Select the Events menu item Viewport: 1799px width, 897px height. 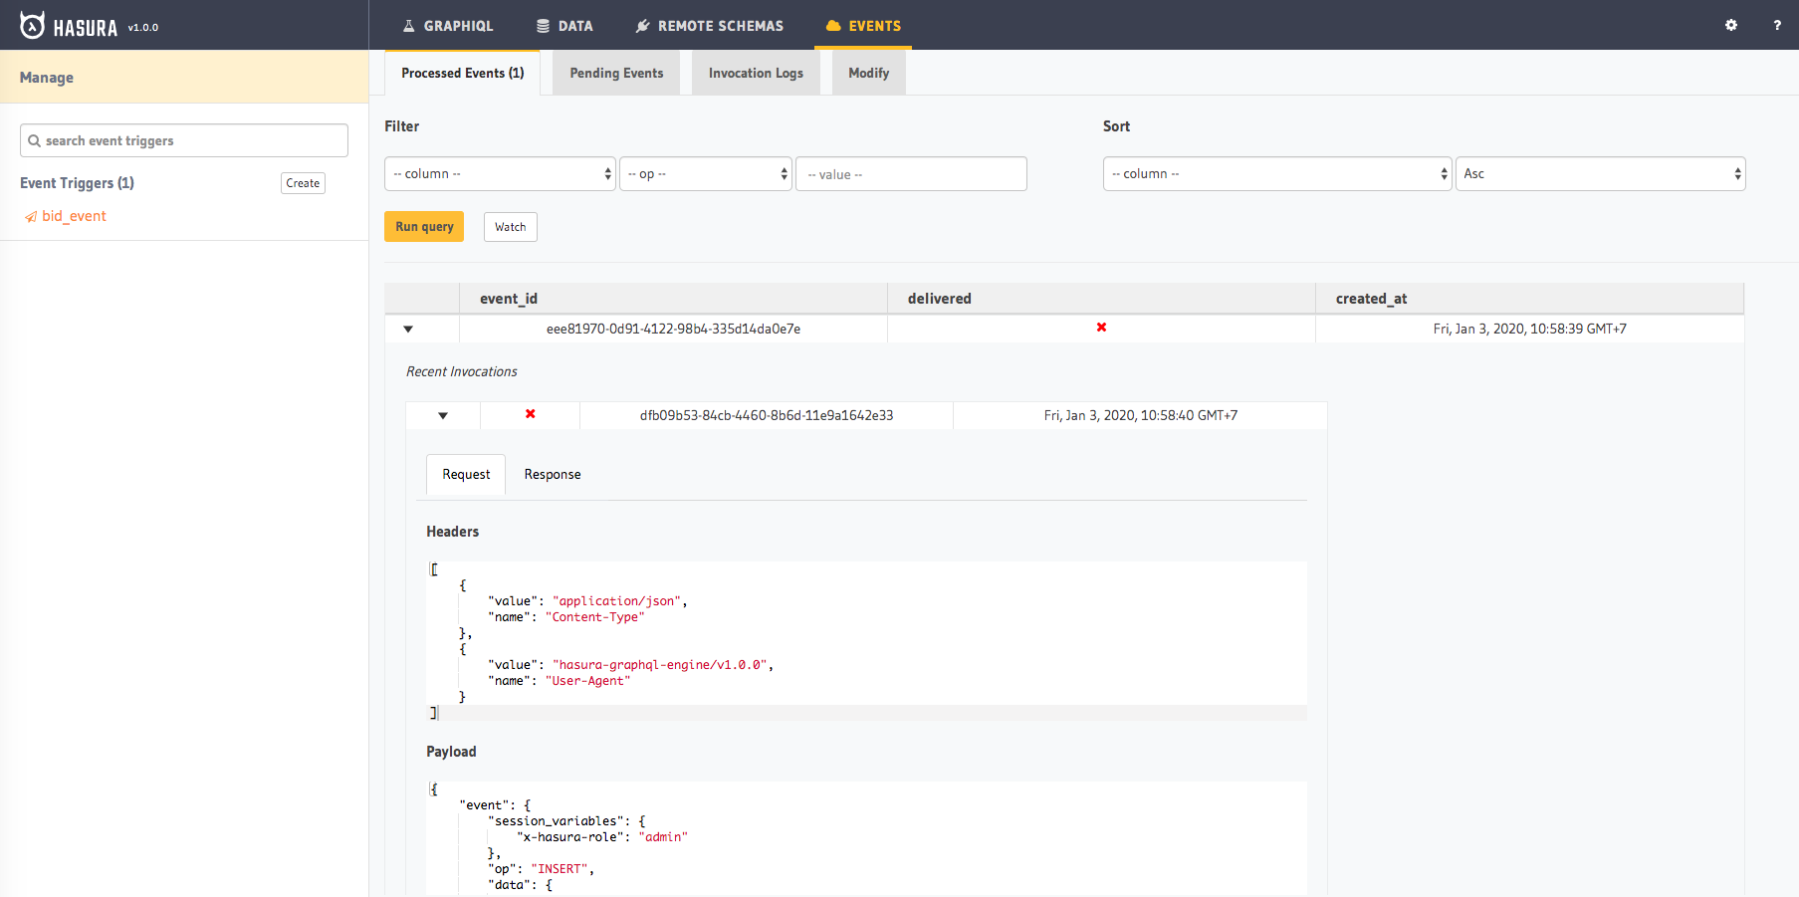point(863,26)
